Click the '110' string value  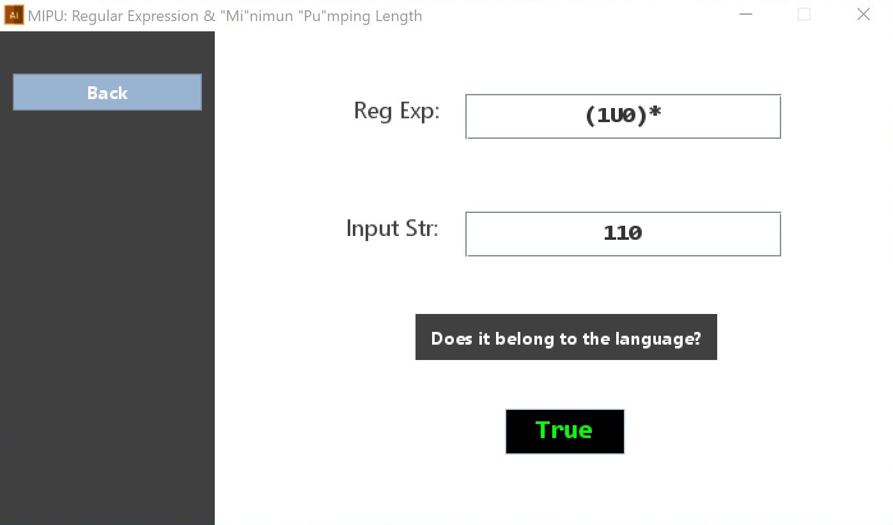click(623, 233)
